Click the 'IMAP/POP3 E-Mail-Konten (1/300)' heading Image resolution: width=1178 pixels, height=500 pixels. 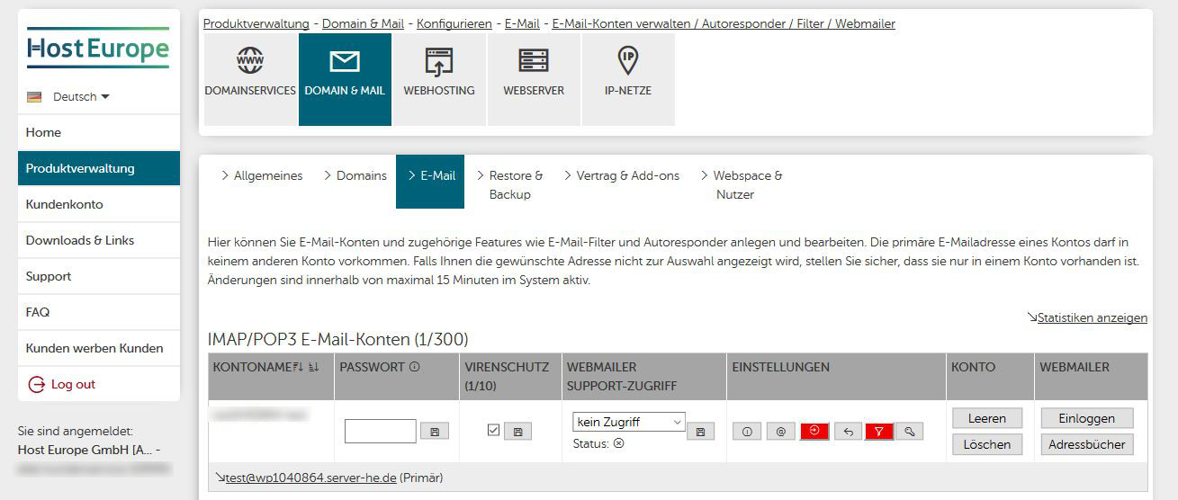coord(338,340)
